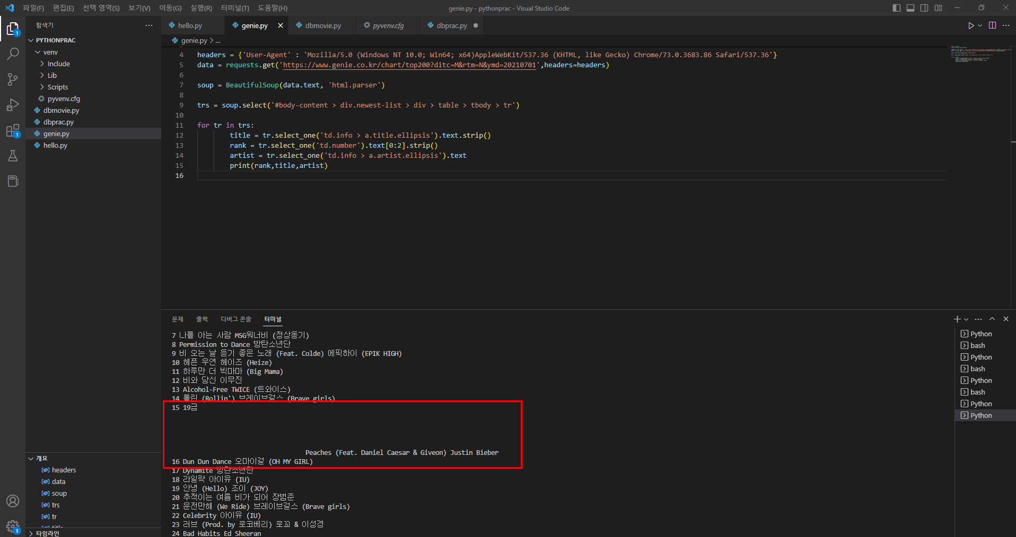Switch to the pyvenv.cfg editor tab

(x=388, y=25)
